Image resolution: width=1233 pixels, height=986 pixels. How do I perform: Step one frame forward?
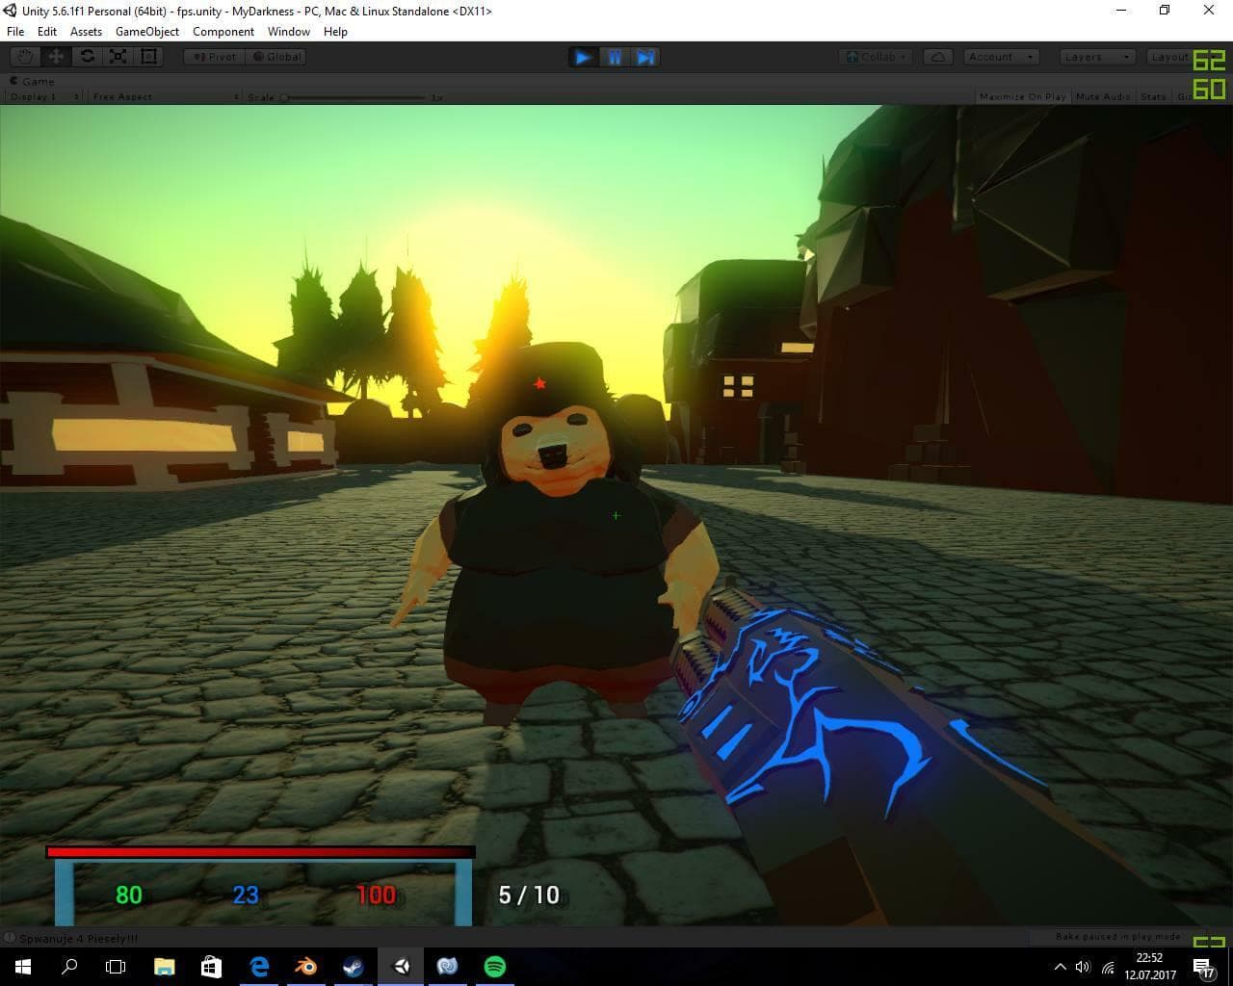click(645, 57)
